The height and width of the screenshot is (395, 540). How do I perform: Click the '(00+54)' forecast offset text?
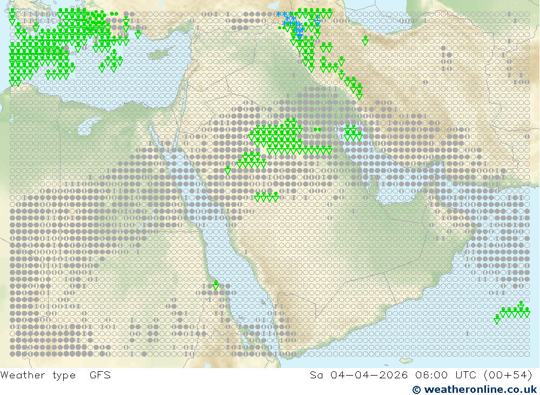[508, 375]
